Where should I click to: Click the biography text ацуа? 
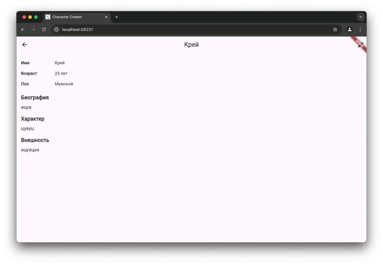click(26, 107)
